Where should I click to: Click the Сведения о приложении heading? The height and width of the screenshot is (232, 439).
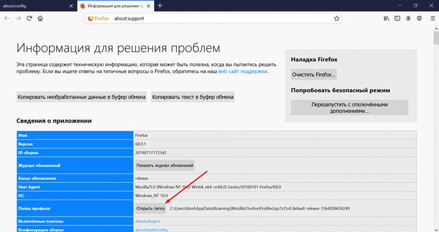[x=54, y=121]
